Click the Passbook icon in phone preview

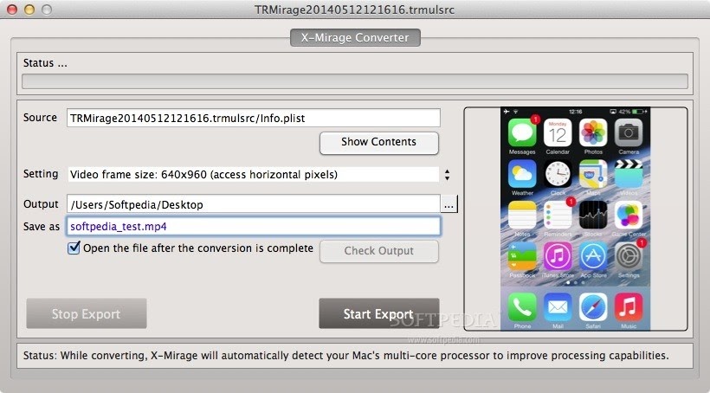(522, 256)
